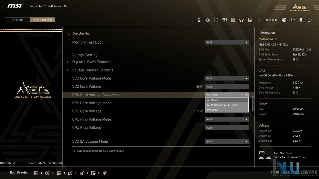Click the 5.40 GHz frequency value

(297, 83)
